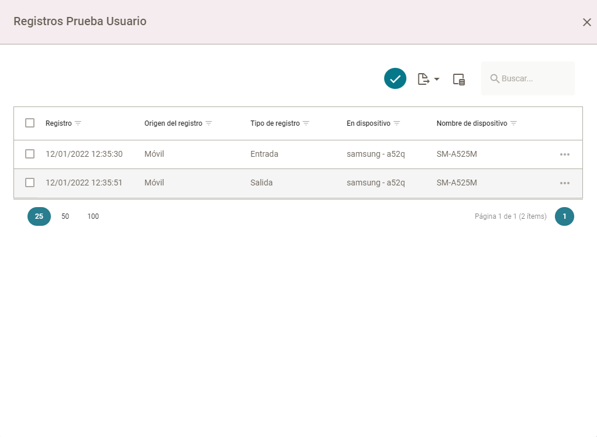Close the Registros Prueba Usuario dialog
The image size is (597, 437).
pos(586,22)
